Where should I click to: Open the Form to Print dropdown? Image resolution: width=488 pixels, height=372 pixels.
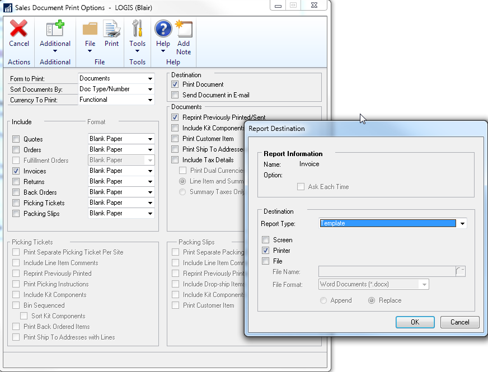point(150,79)
